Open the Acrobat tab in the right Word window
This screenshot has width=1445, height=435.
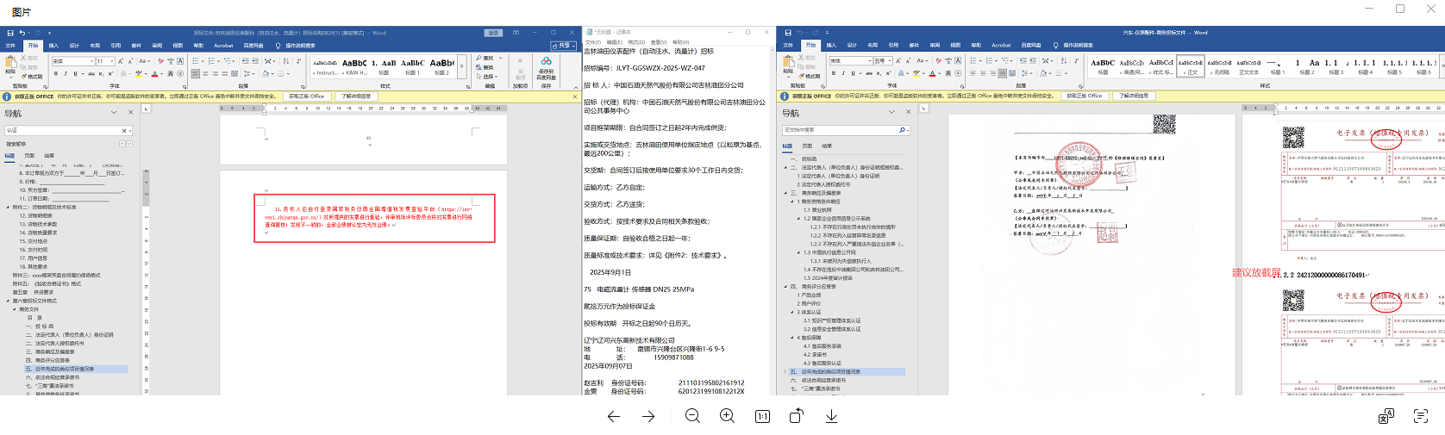click(x=1001, y=45)
